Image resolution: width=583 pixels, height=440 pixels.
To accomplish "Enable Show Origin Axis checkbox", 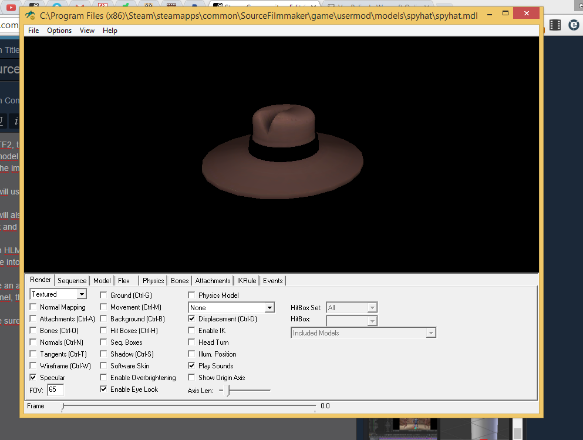I will click(191, 378).
